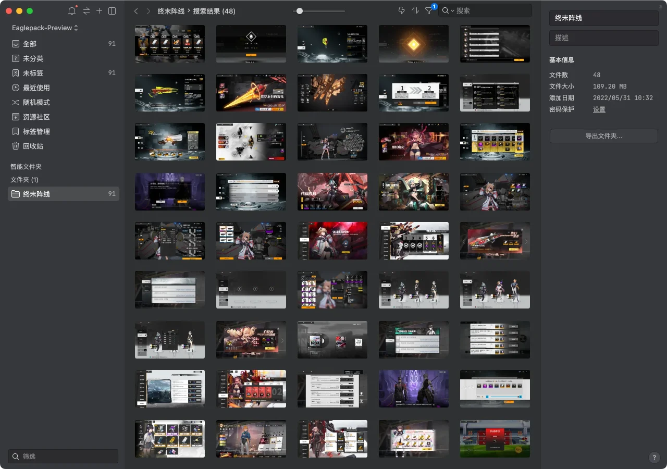The width and height of the screenshot is (667, 469).
Task: Open 资源社区 in the sidebar
Action: 64,117
